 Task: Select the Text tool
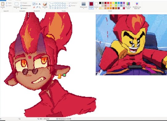[x=40, y=4]
